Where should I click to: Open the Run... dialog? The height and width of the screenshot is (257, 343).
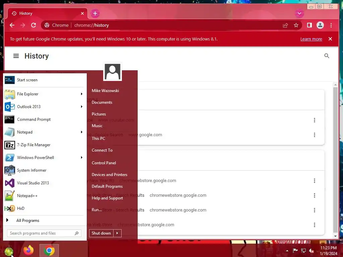[x=96, y=210]
